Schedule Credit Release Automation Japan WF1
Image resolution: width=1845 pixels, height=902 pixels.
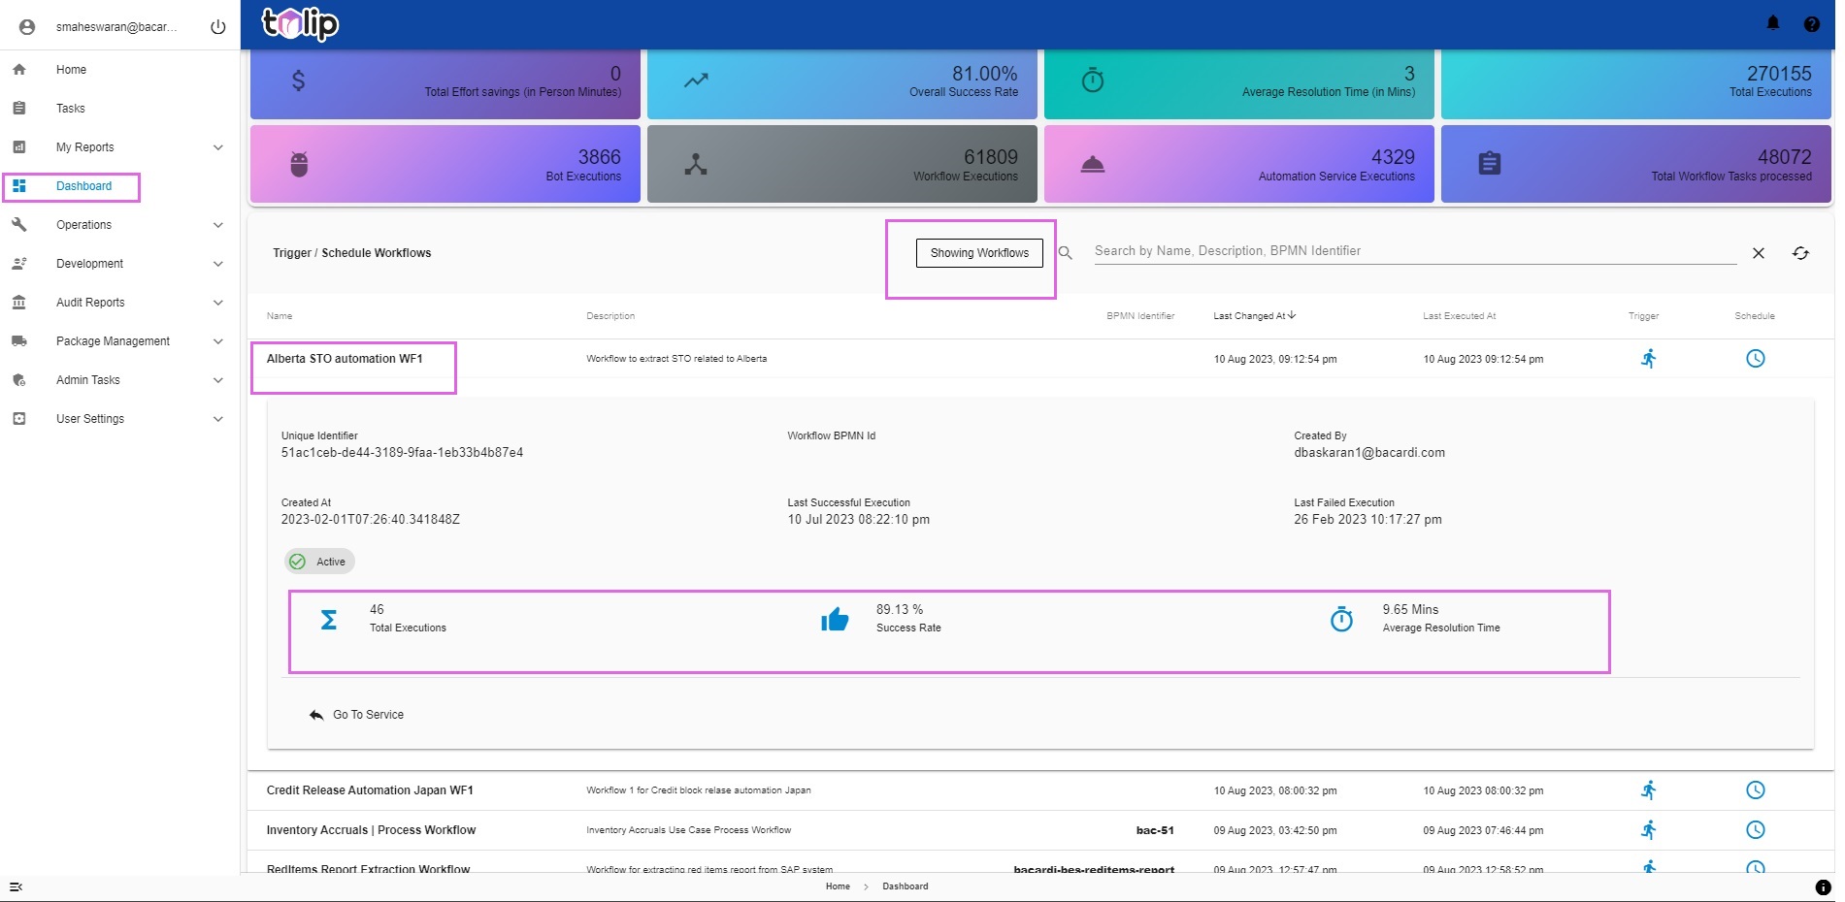(1756, 790)
